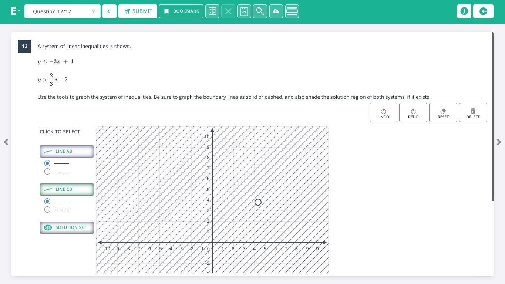Image resolution: width=505 pixels, height=284 pixels.
Task: Click the 10 label on the y-axis
Action: point(206,137)
